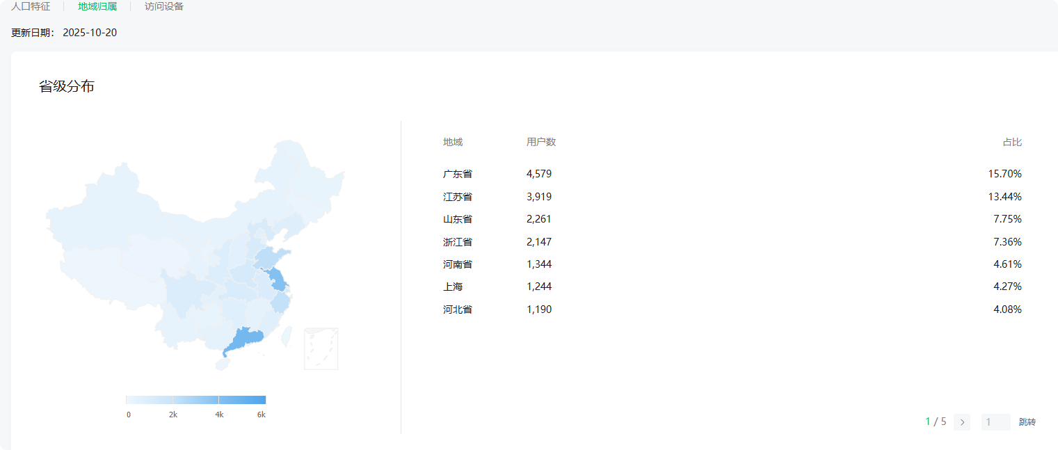This screenshot has height=450, width=1058.
Task: Click the 跳转 jump button
Action: [1027, 422]
